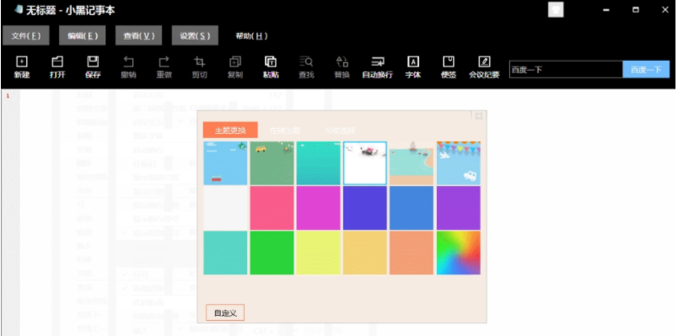678x336 pixels.
Task: Click the blue 百度一下 search button
Action: (x=646, y=70)
